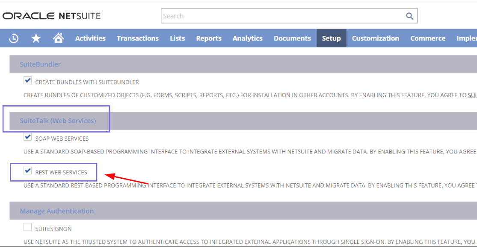Open the Activities menu
Image resolution: width=477 pixels, height=249 pixels.
(x=90, y=38)
